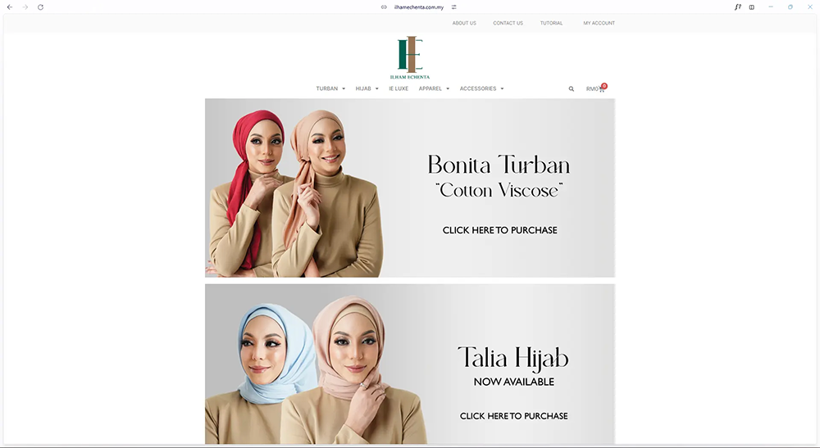This screenshot has height=448, width=820.
Task: Open the shopping cart icon
Action: [x=601, y=88]
